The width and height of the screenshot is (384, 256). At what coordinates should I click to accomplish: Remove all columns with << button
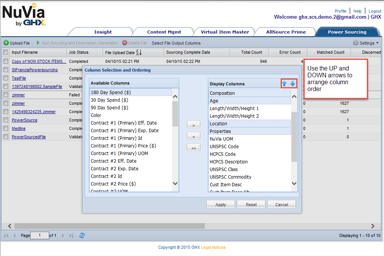pyautogui.click(x=193, y=147)
